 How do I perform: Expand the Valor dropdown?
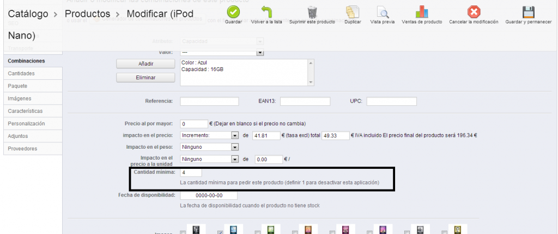tap(260, 53)
